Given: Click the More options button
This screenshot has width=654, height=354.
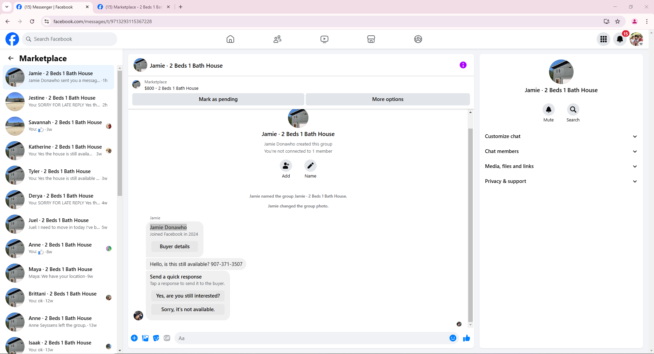Looking at the screenshot, I should pyautogui.click(x=388, y=99).
